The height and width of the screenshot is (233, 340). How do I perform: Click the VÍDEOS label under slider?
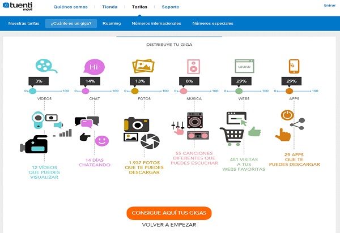point(44,98)
